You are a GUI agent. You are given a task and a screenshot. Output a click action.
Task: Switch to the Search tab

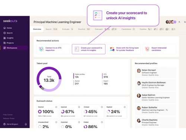(51, 29)
